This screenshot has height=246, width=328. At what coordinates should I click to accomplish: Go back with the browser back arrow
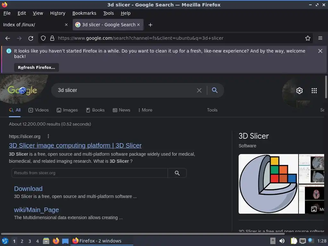click(x=8, y=38)
